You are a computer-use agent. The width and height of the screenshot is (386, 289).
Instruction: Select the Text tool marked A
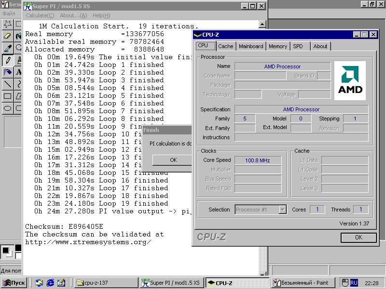(18, 72)
